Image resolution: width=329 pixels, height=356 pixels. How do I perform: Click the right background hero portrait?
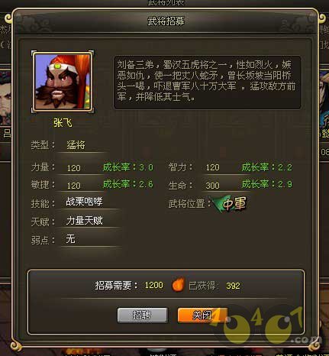tap(324, 98)
